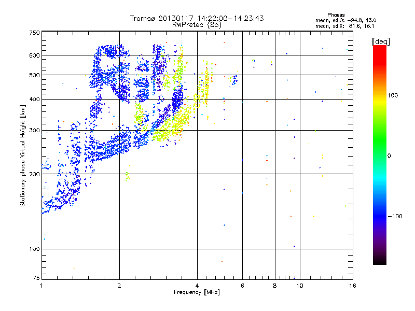Image resolution: width=415 pixels, height=311 pixels.
Task: Click the y-axis tick label '400'
Action: [x=34, y=99]
